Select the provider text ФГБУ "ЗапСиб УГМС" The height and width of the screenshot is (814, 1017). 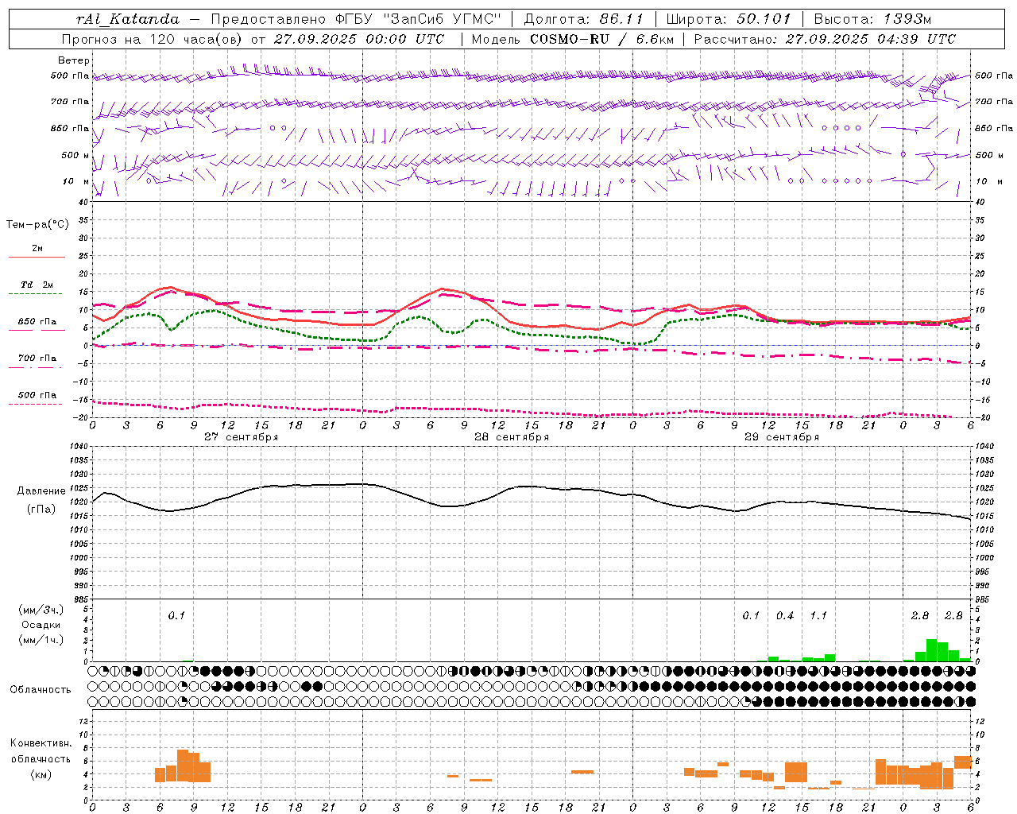pos(418,19)
